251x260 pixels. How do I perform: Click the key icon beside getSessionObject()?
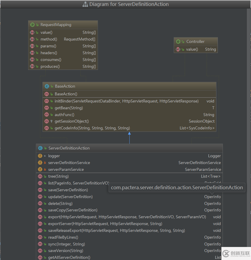click(52, 121)
